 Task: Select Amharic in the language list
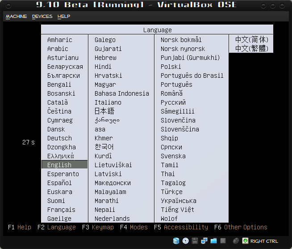(x=59, y=40)
